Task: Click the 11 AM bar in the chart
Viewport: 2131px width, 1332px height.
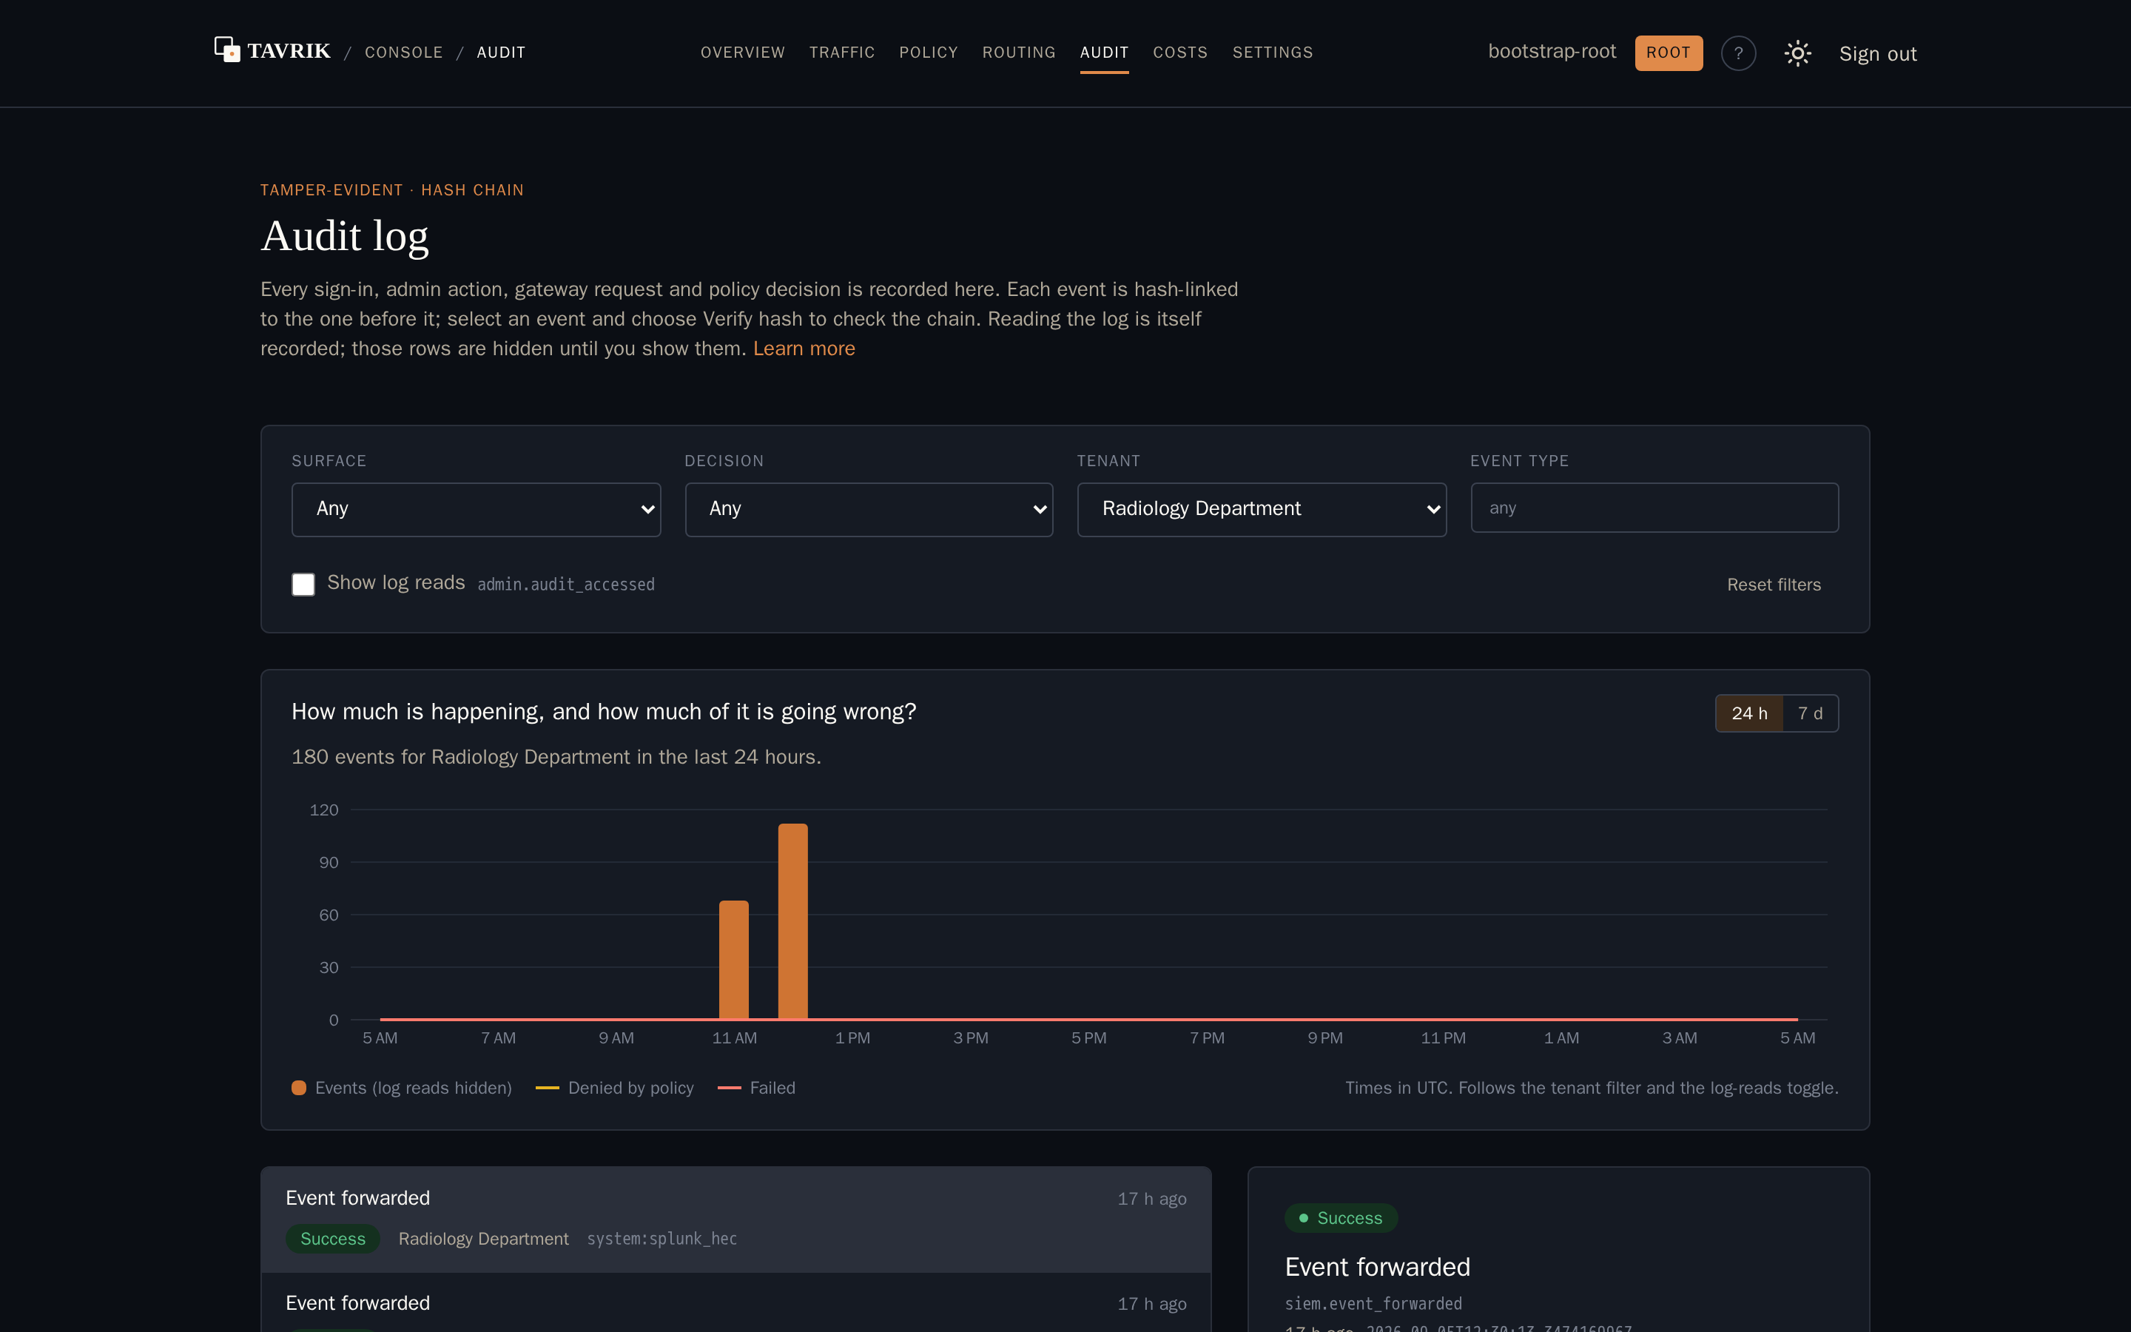Action: (x=733, y=961)
